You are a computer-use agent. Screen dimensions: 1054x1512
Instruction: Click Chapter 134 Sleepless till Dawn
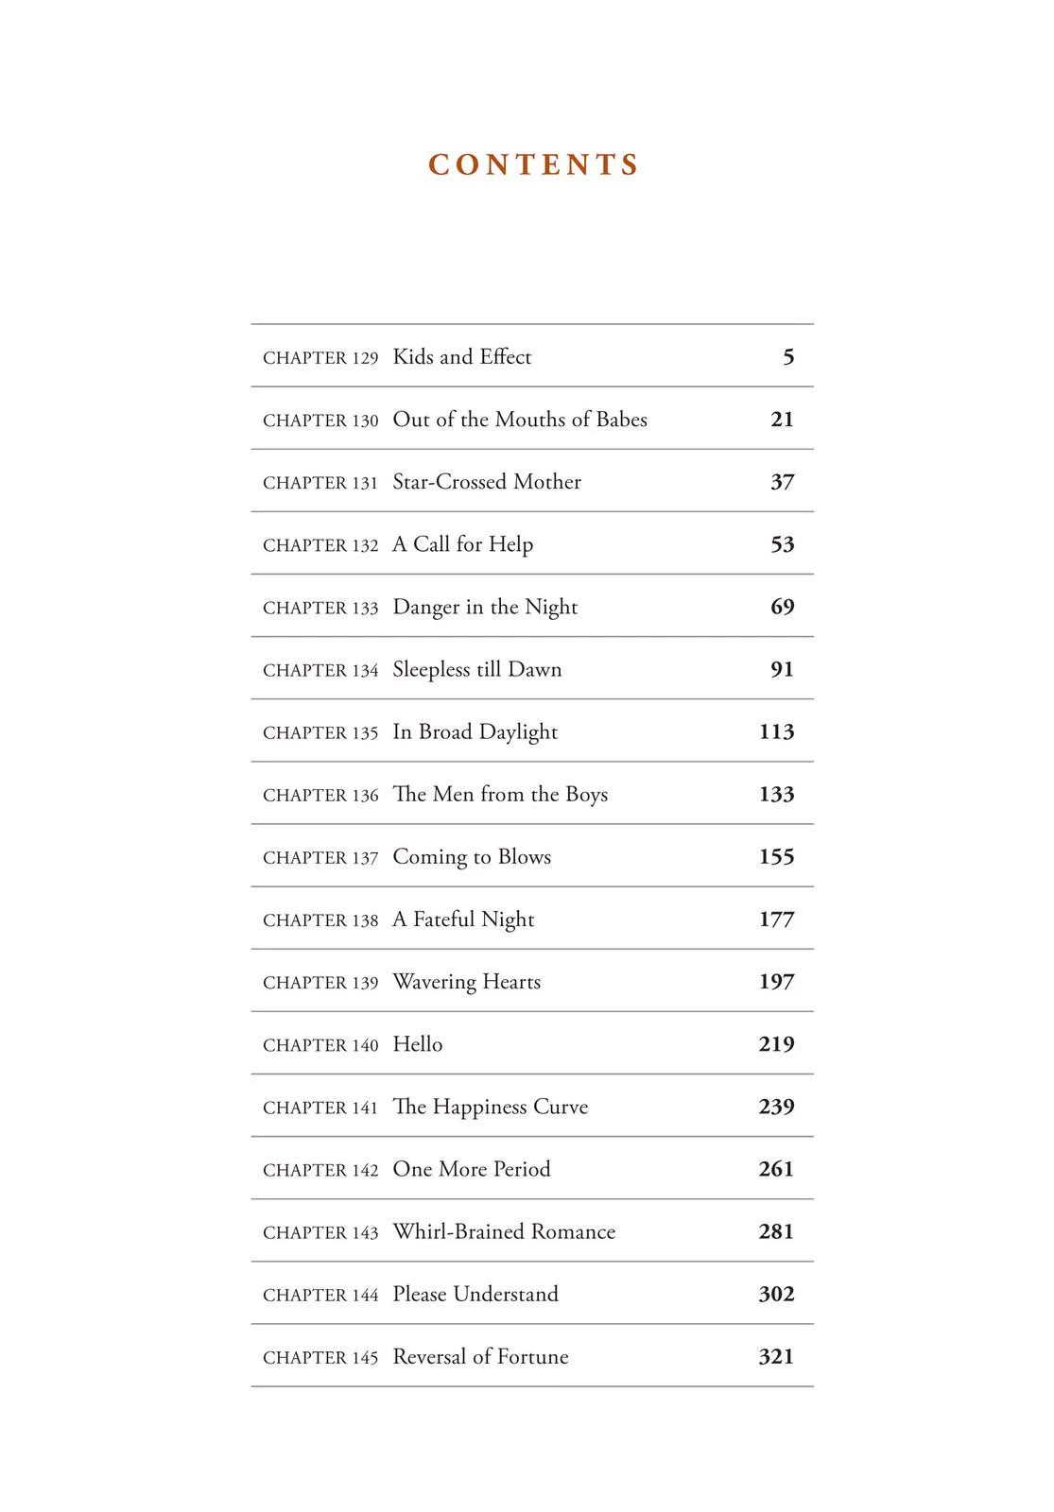point(532,668)
